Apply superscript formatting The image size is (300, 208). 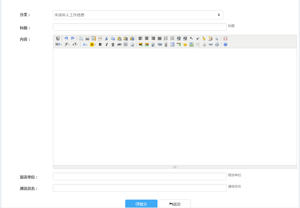[198, 38]
